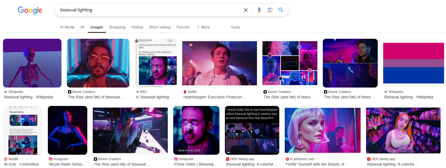Image resolution: width=446 pixels, height=168 pixels.
Task: Expand the More search options menu
Action: pyautogui.click(x=203, y=27)
